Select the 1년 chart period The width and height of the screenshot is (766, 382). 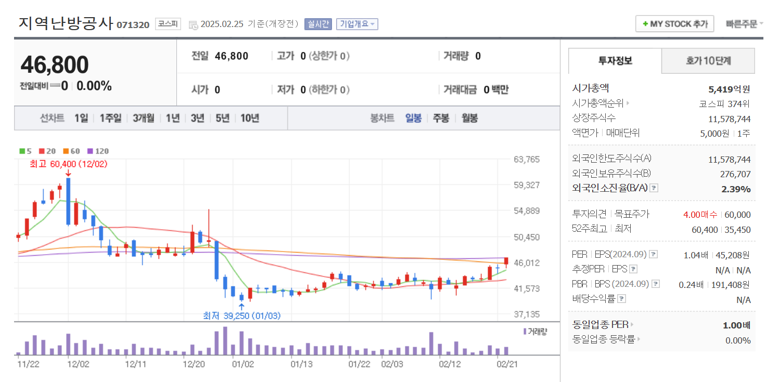point(172,118)
